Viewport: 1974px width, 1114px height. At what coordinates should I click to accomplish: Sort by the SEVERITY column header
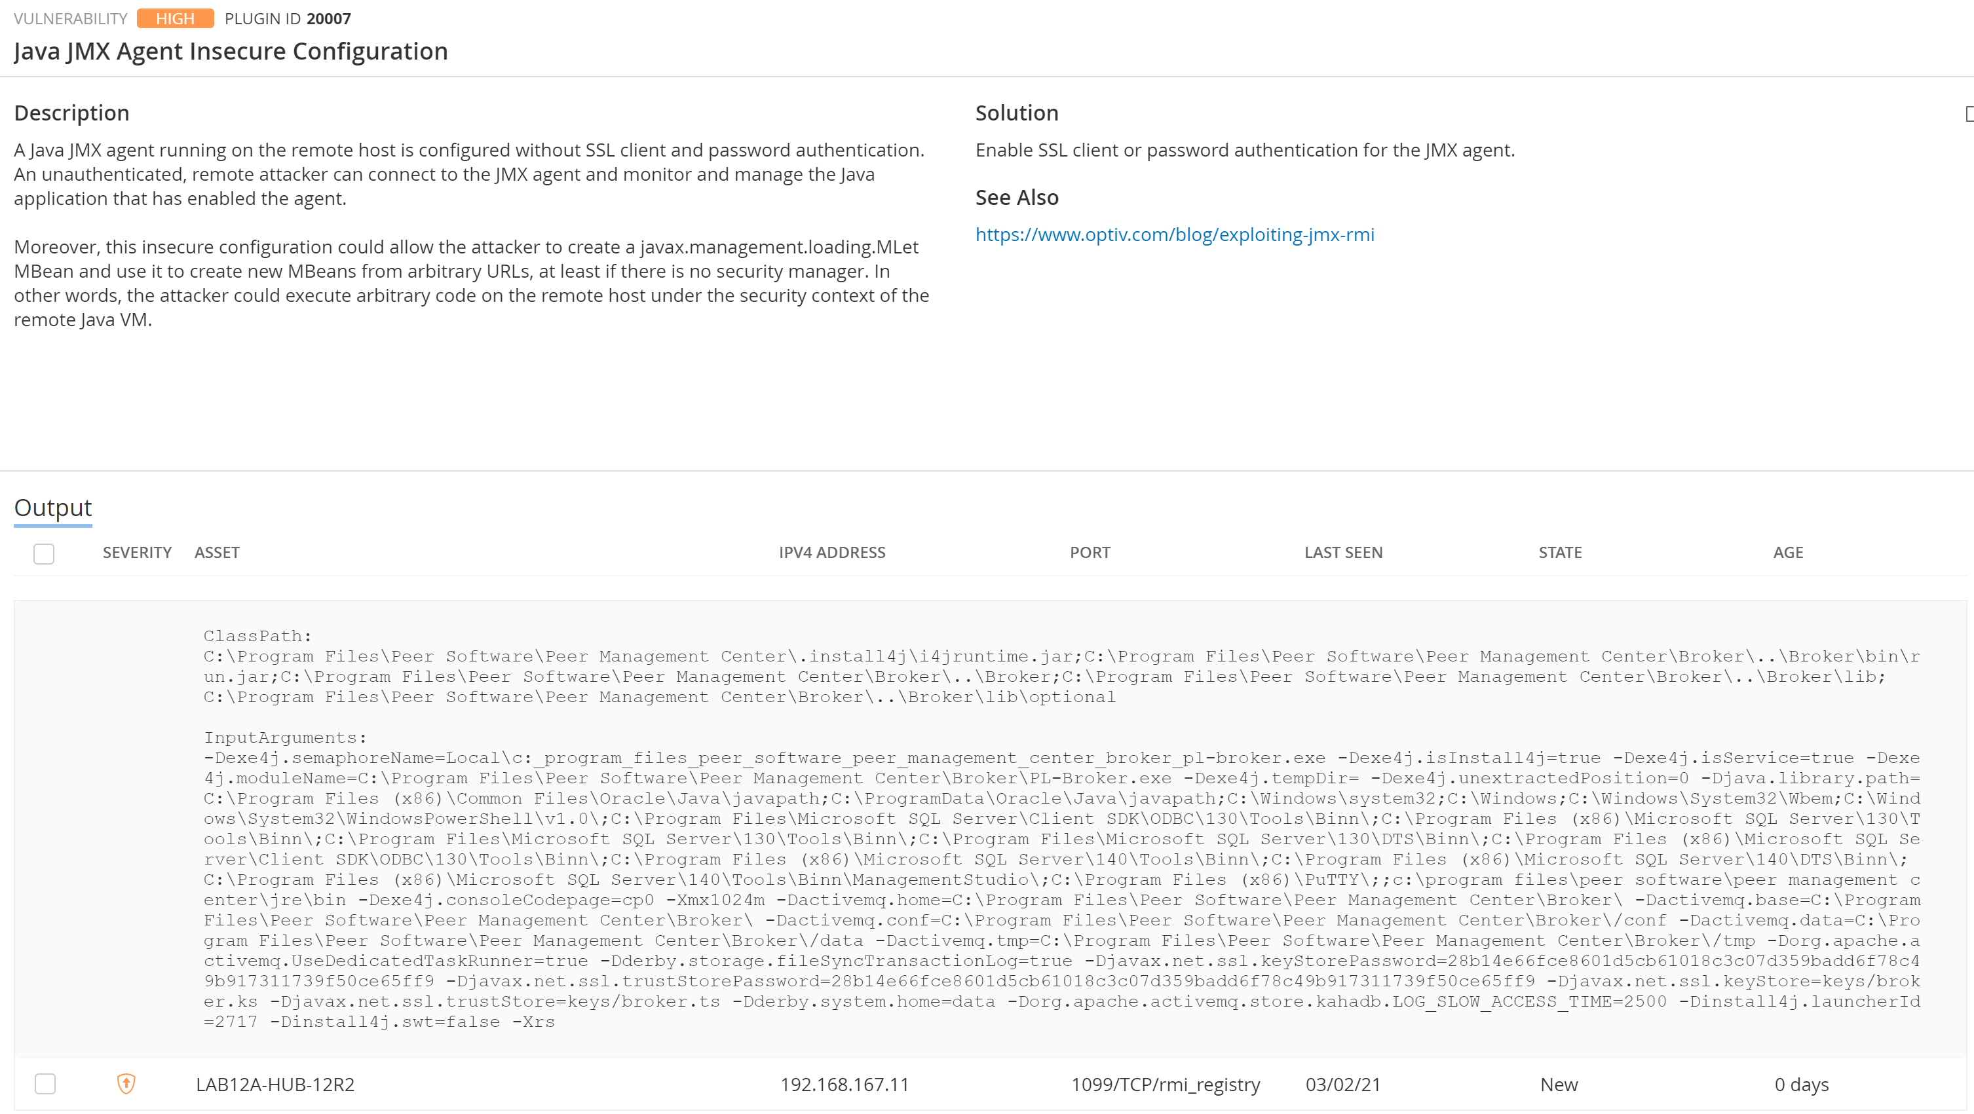pos(137,552)
